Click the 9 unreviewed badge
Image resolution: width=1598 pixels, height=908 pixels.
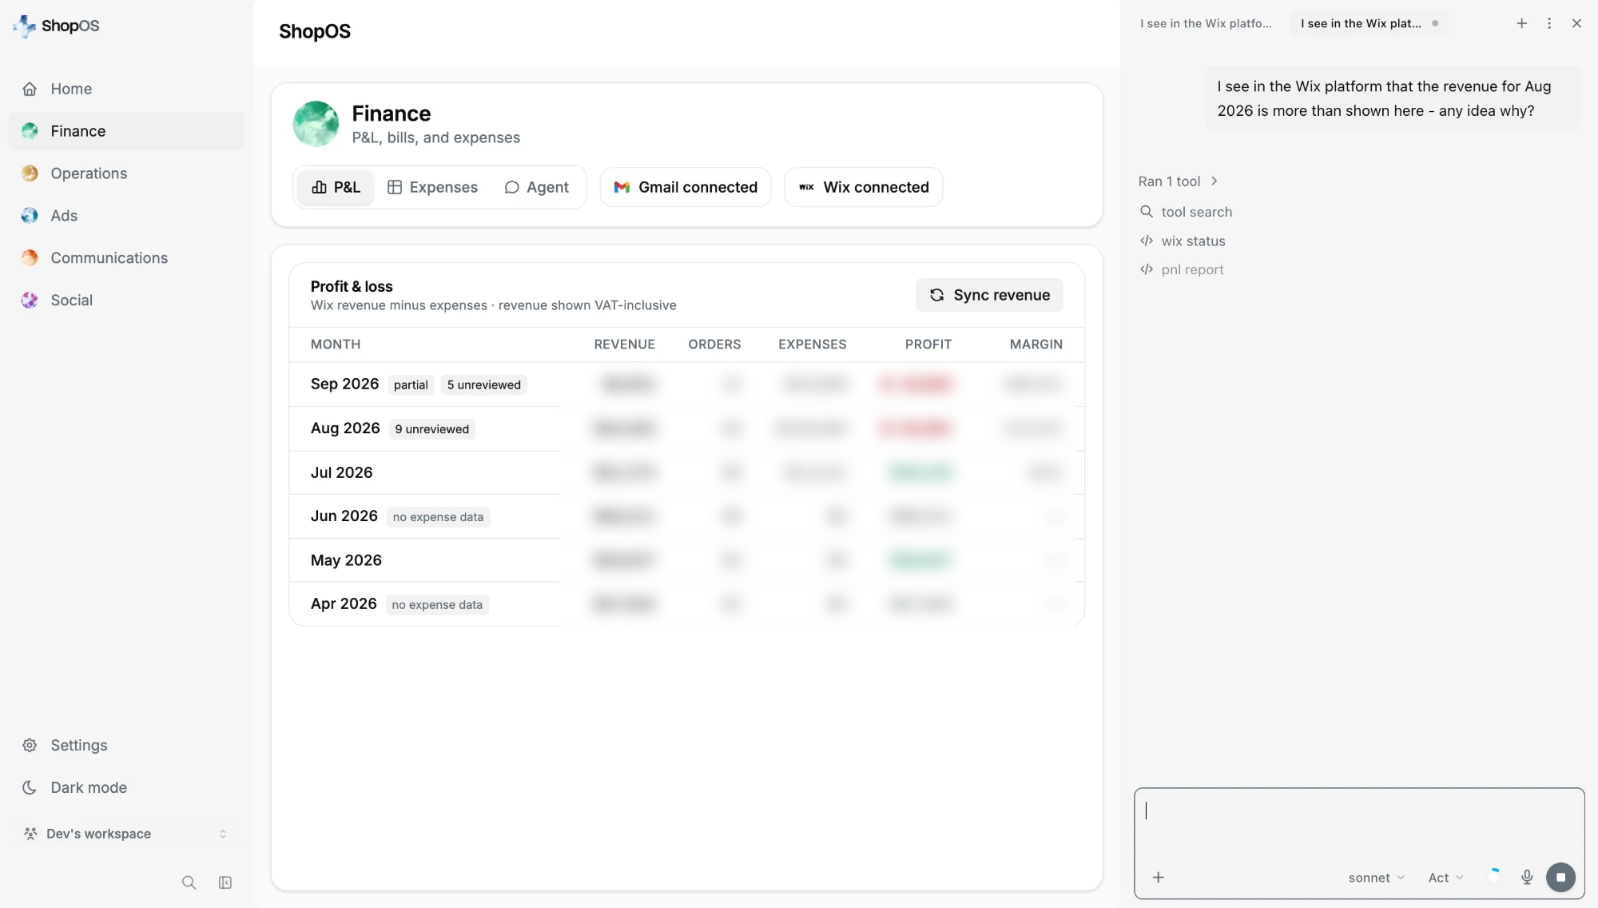[432, 429]
